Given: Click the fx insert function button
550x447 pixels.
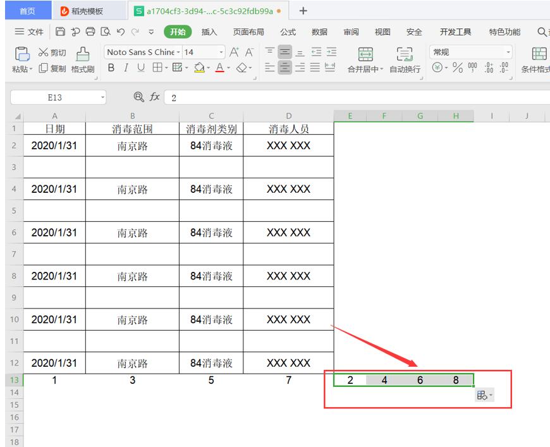Looking at the screenshot, I should (155, 97).
